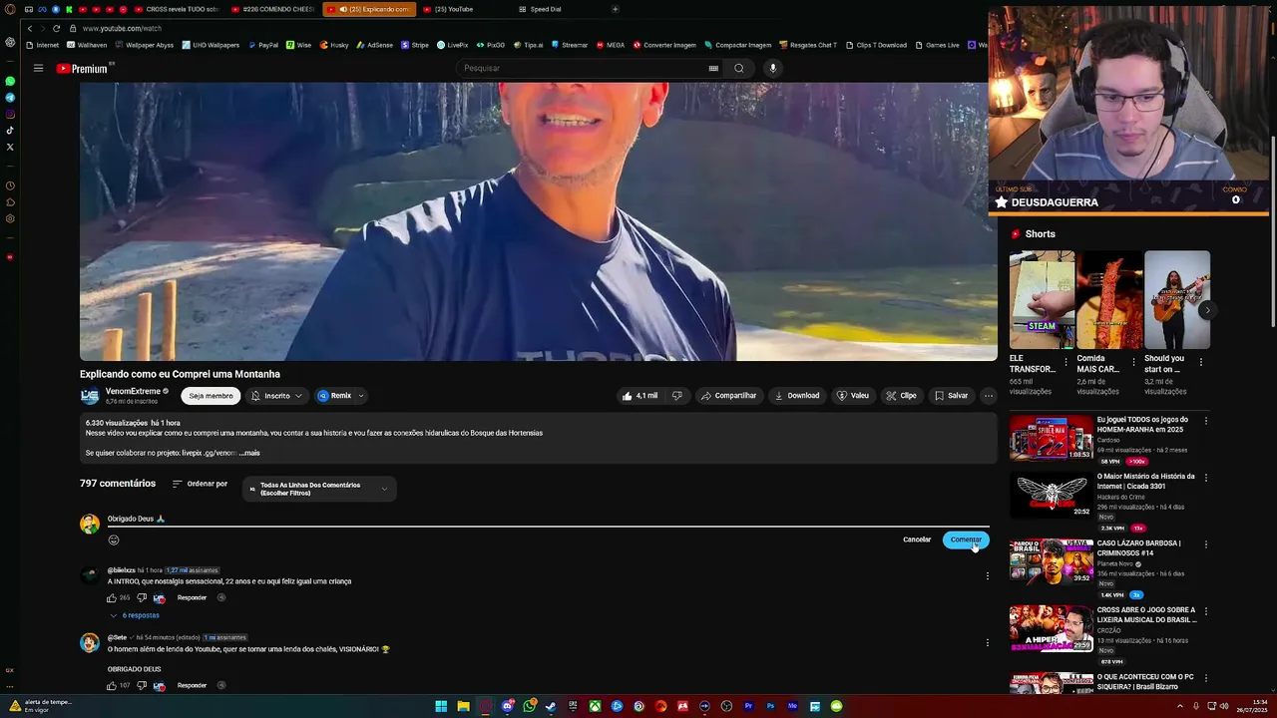
Task: Click the search magnifier button
Action: pyautogui.click(x=739, y=68)
